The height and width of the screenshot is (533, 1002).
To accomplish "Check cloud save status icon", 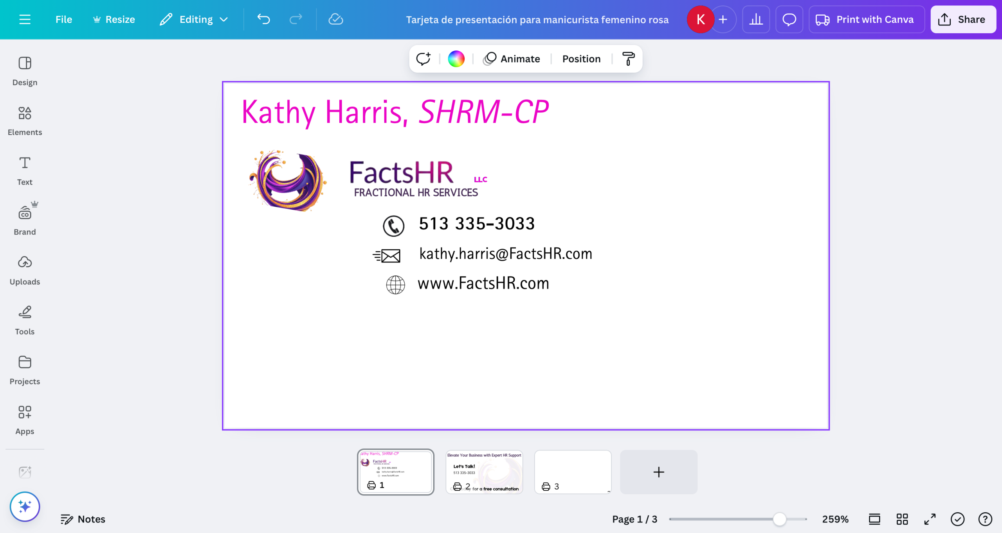I will [335, 20].
